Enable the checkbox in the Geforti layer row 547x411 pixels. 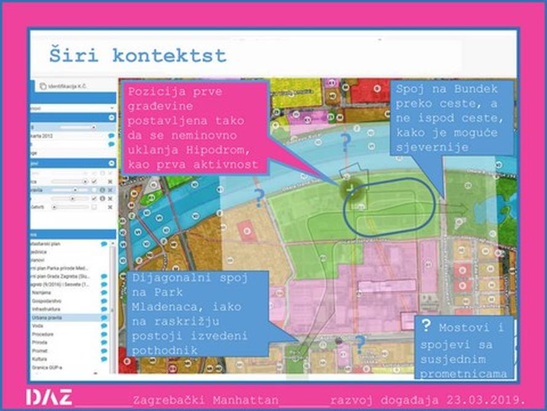(94, 207)
